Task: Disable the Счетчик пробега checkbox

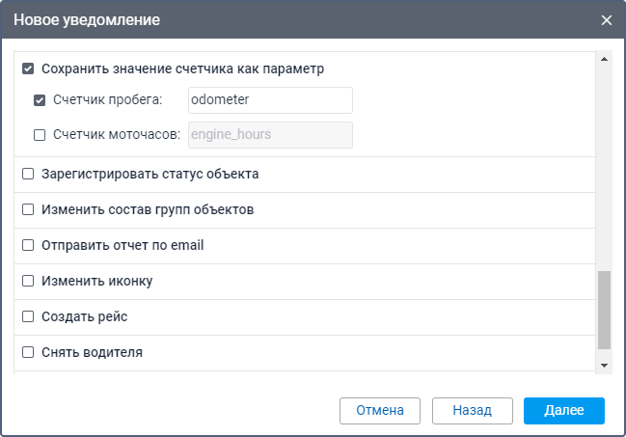Action: [41, 100]
